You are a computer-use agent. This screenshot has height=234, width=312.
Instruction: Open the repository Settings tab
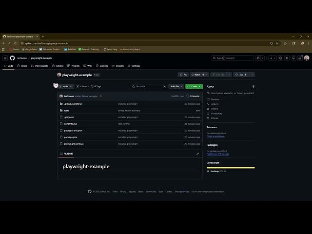[134, 66]
